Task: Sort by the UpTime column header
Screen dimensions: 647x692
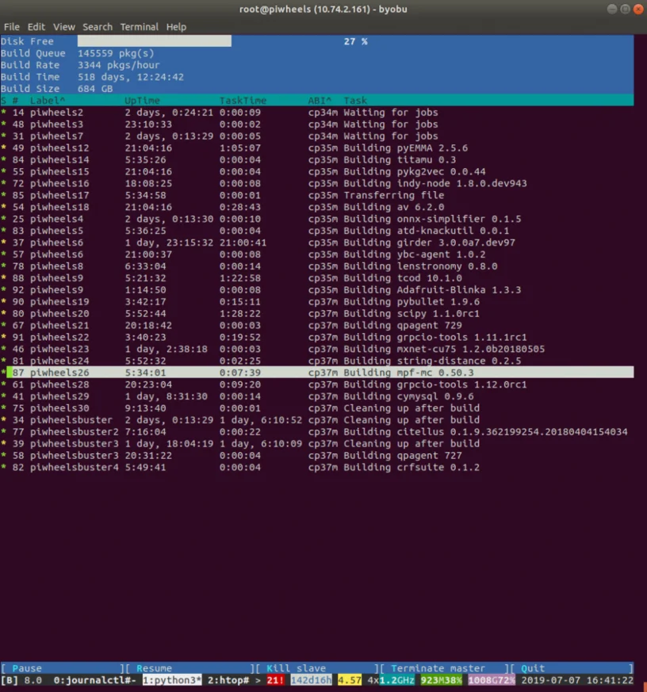Action: 142,101
